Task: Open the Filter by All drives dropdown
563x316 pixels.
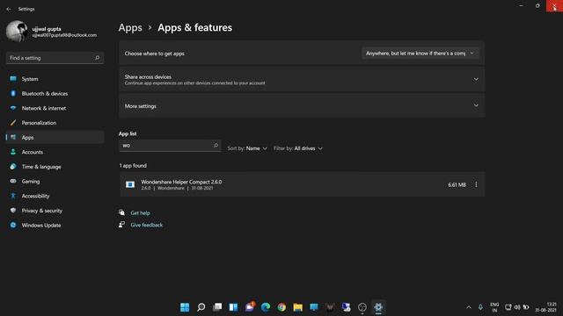Action: pos(298,148)
